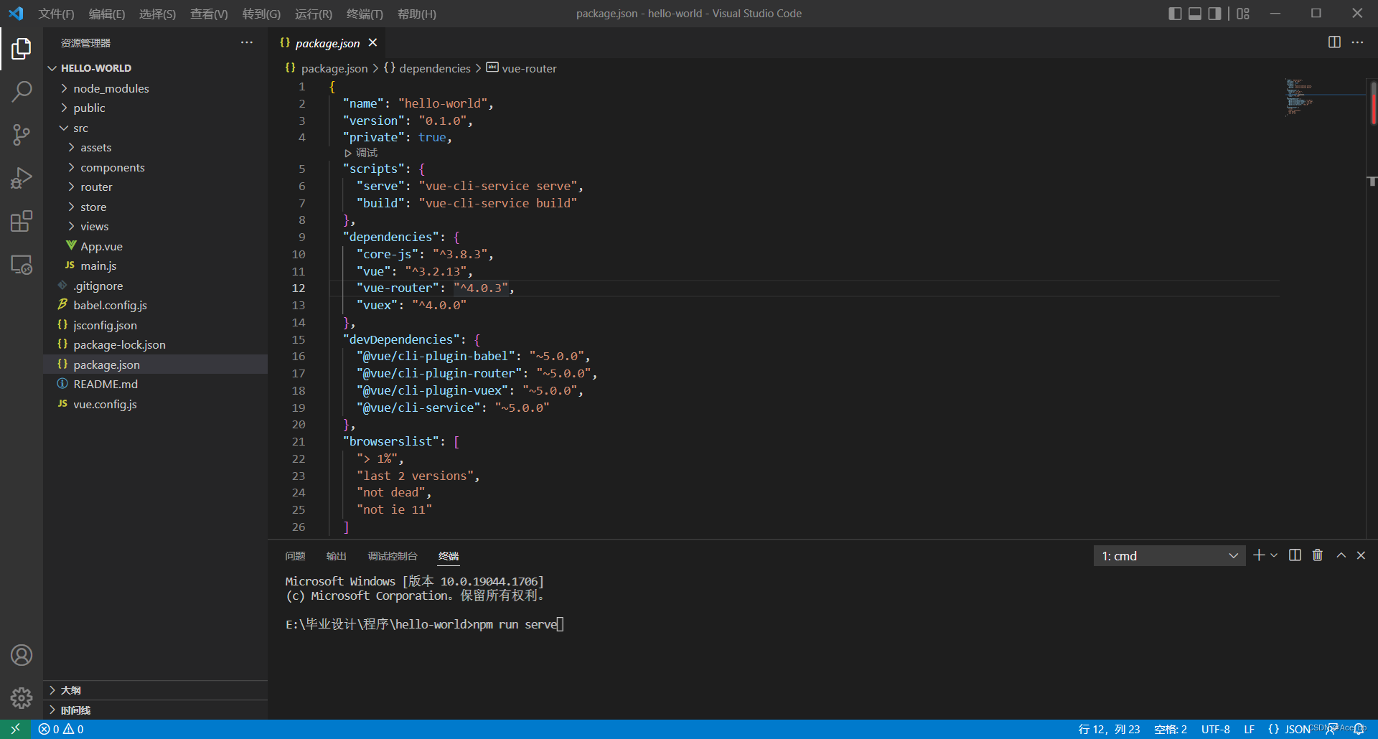Screen dimensions: 1378x739
Task: Click dependencies in the breadcrumb
Action: click(x=434, y=68)
